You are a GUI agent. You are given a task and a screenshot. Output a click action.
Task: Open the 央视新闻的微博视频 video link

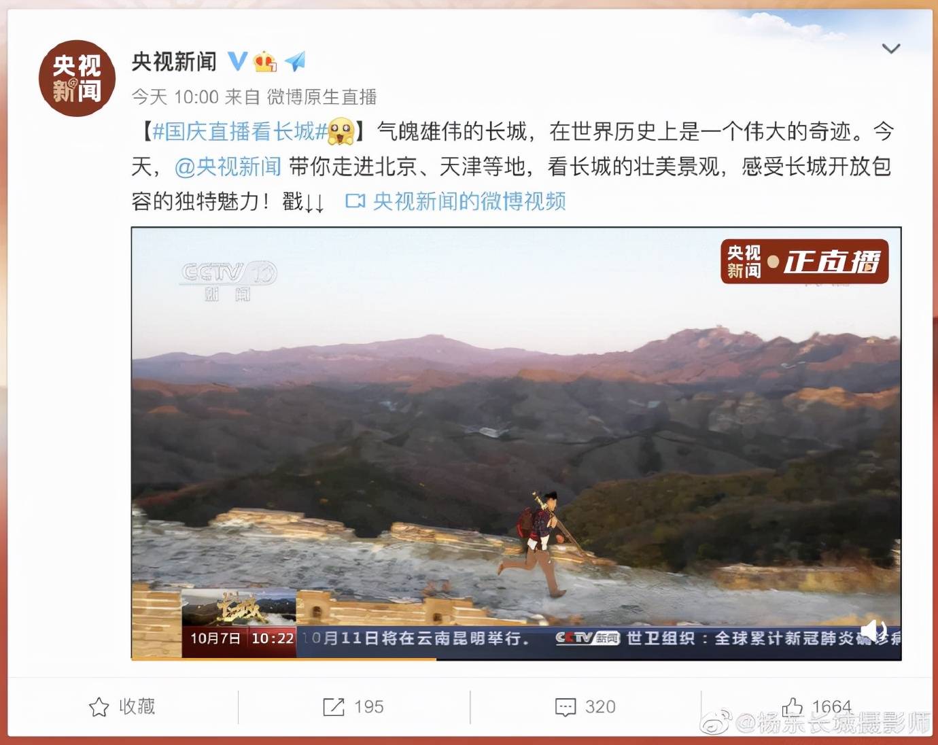[470, 201]
